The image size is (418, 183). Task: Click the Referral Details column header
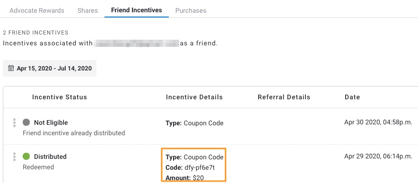tap(284, 97)
